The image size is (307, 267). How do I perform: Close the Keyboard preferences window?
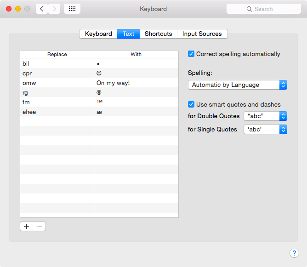[9, 9]
